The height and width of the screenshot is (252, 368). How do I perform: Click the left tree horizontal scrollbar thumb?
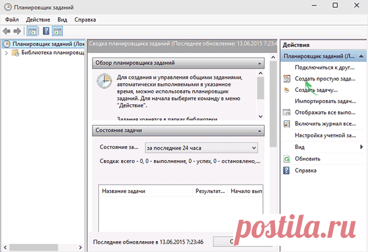pyautogui.click(x=33, y=247)
